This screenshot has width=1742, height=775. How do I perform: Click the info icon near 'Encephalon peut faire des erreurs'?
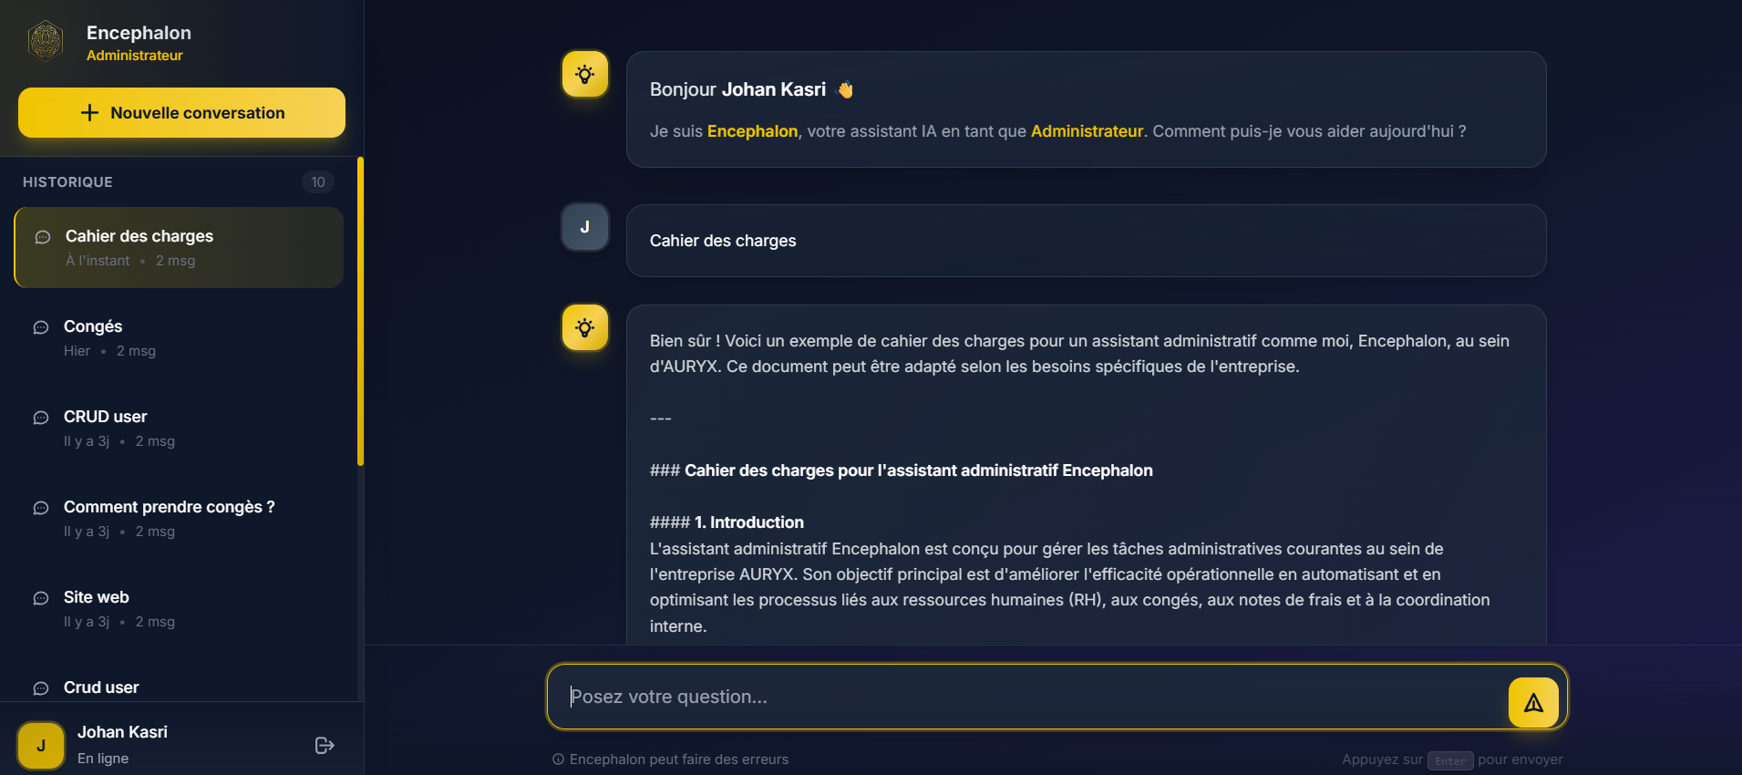(556, 759)
